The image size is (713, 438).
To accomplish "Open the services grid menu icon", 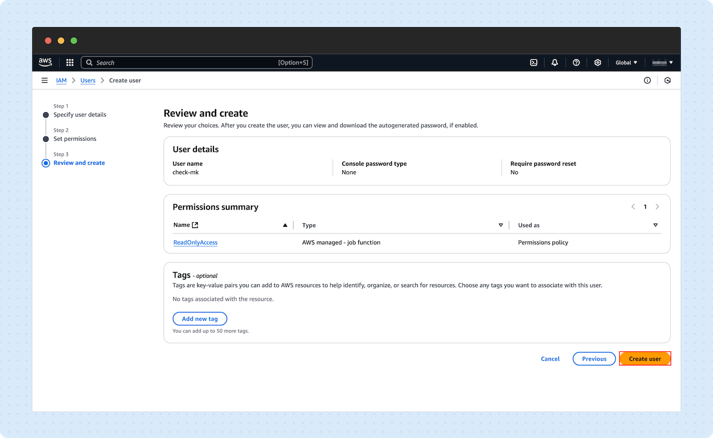I will click(x=70, y=62).
